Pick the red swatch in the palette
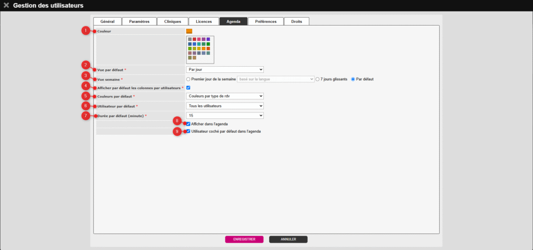The width and height of the screenshot is (533, 250). (x=195, y=39)
